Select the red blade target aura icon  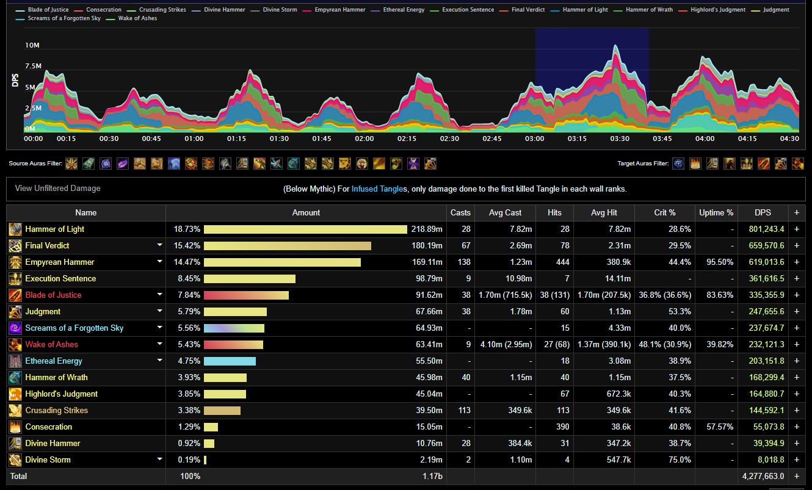[764, 164]
